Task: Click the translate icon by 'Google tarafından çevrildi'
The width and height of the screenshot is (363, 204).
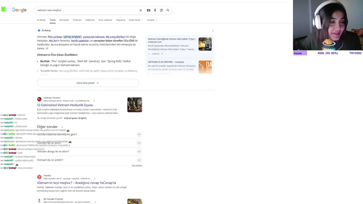Action: click(38, 118)
